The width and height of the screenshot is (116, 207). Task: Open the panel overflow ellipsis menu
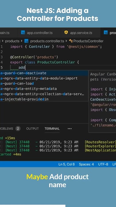[70, 129]
